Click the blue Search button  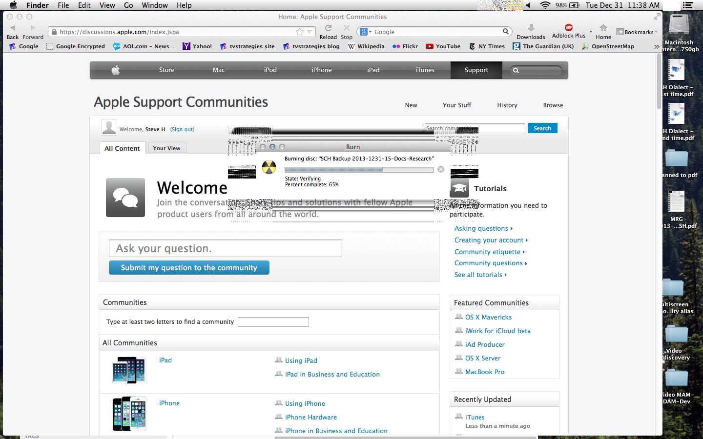[x=542, y=128]
